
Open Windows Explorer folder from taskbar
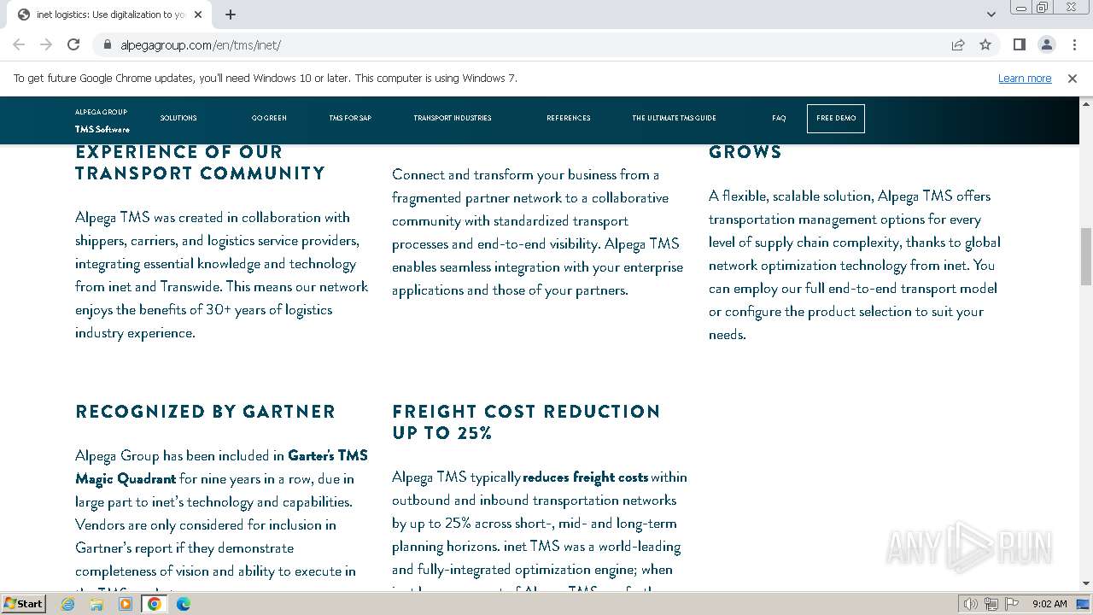click(x=96, y=604)
